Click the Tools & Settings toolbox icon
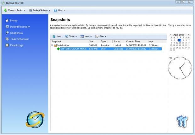The width and height of the screenshot is (195, 135). [30, 10]
